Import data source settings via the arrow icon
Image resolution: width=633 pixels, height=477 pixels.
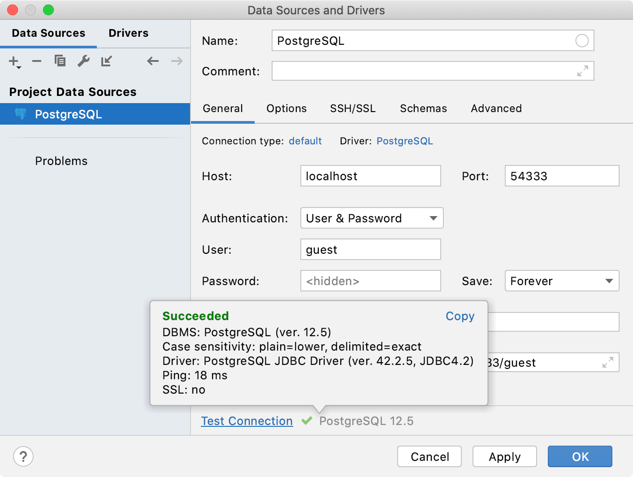[106, 61]
